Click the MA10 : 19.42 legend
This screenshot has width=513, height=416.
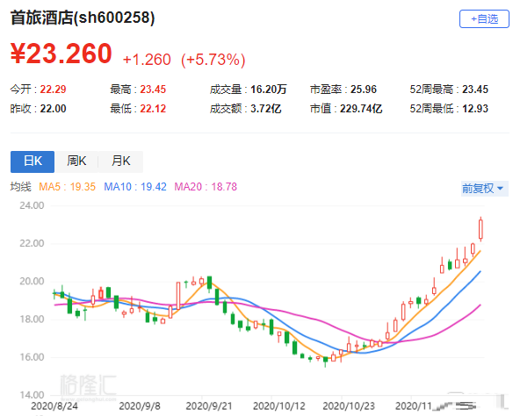pos(135,187)
